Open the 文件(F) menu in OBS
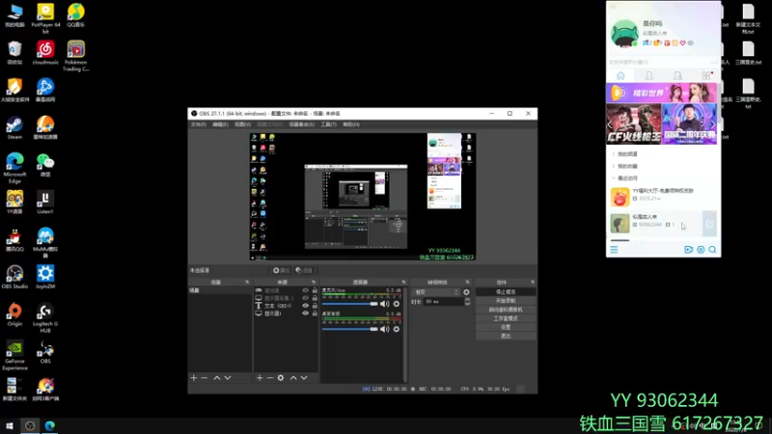 [x=199, y=124]
